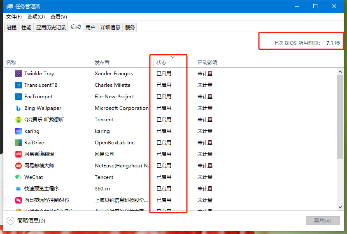Select the WeChat app icon
The height and width of the screenshot is (234, 347).
pos(19,177)
